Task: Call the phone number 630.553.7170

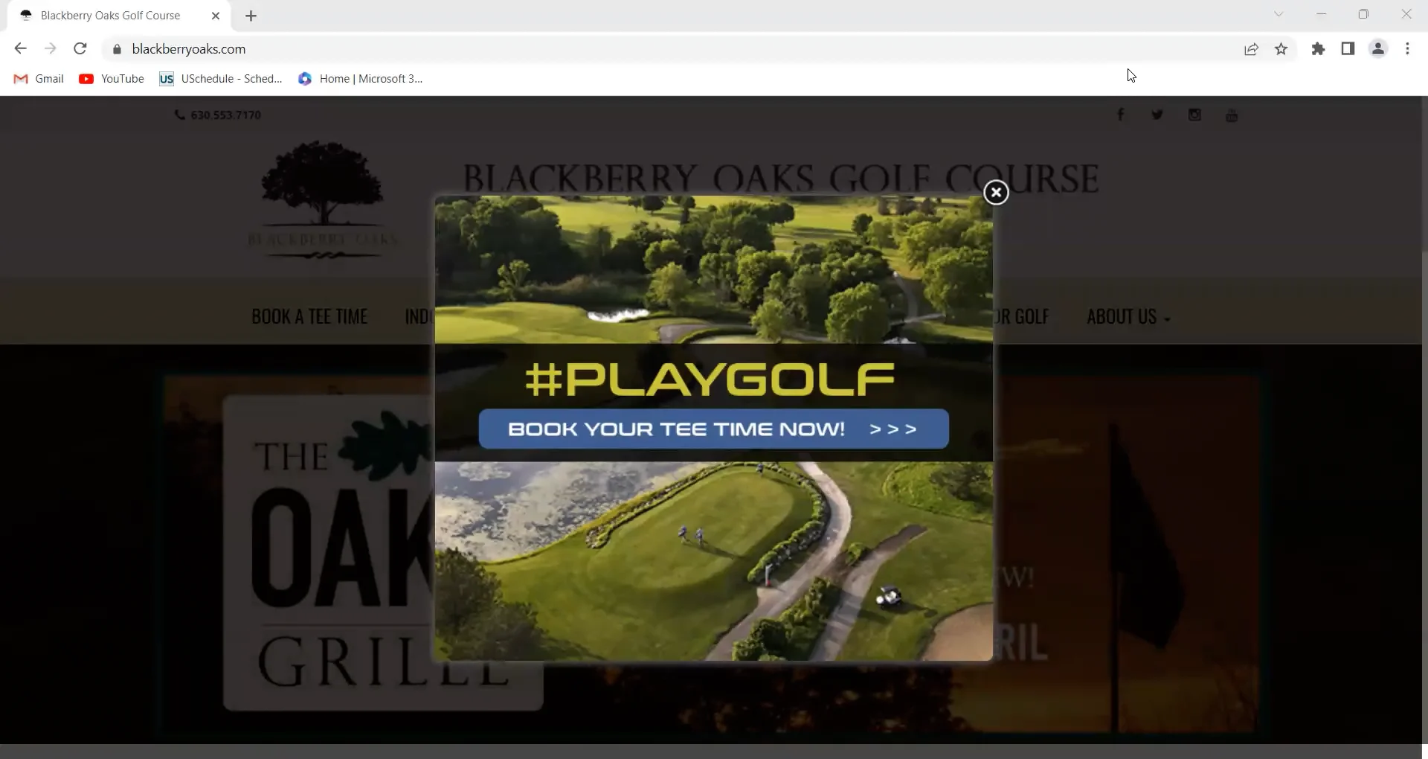Action: point(218,115)
